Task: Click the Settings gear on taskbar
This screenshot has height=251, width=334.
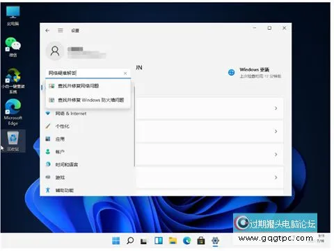Action: point(216,241)
